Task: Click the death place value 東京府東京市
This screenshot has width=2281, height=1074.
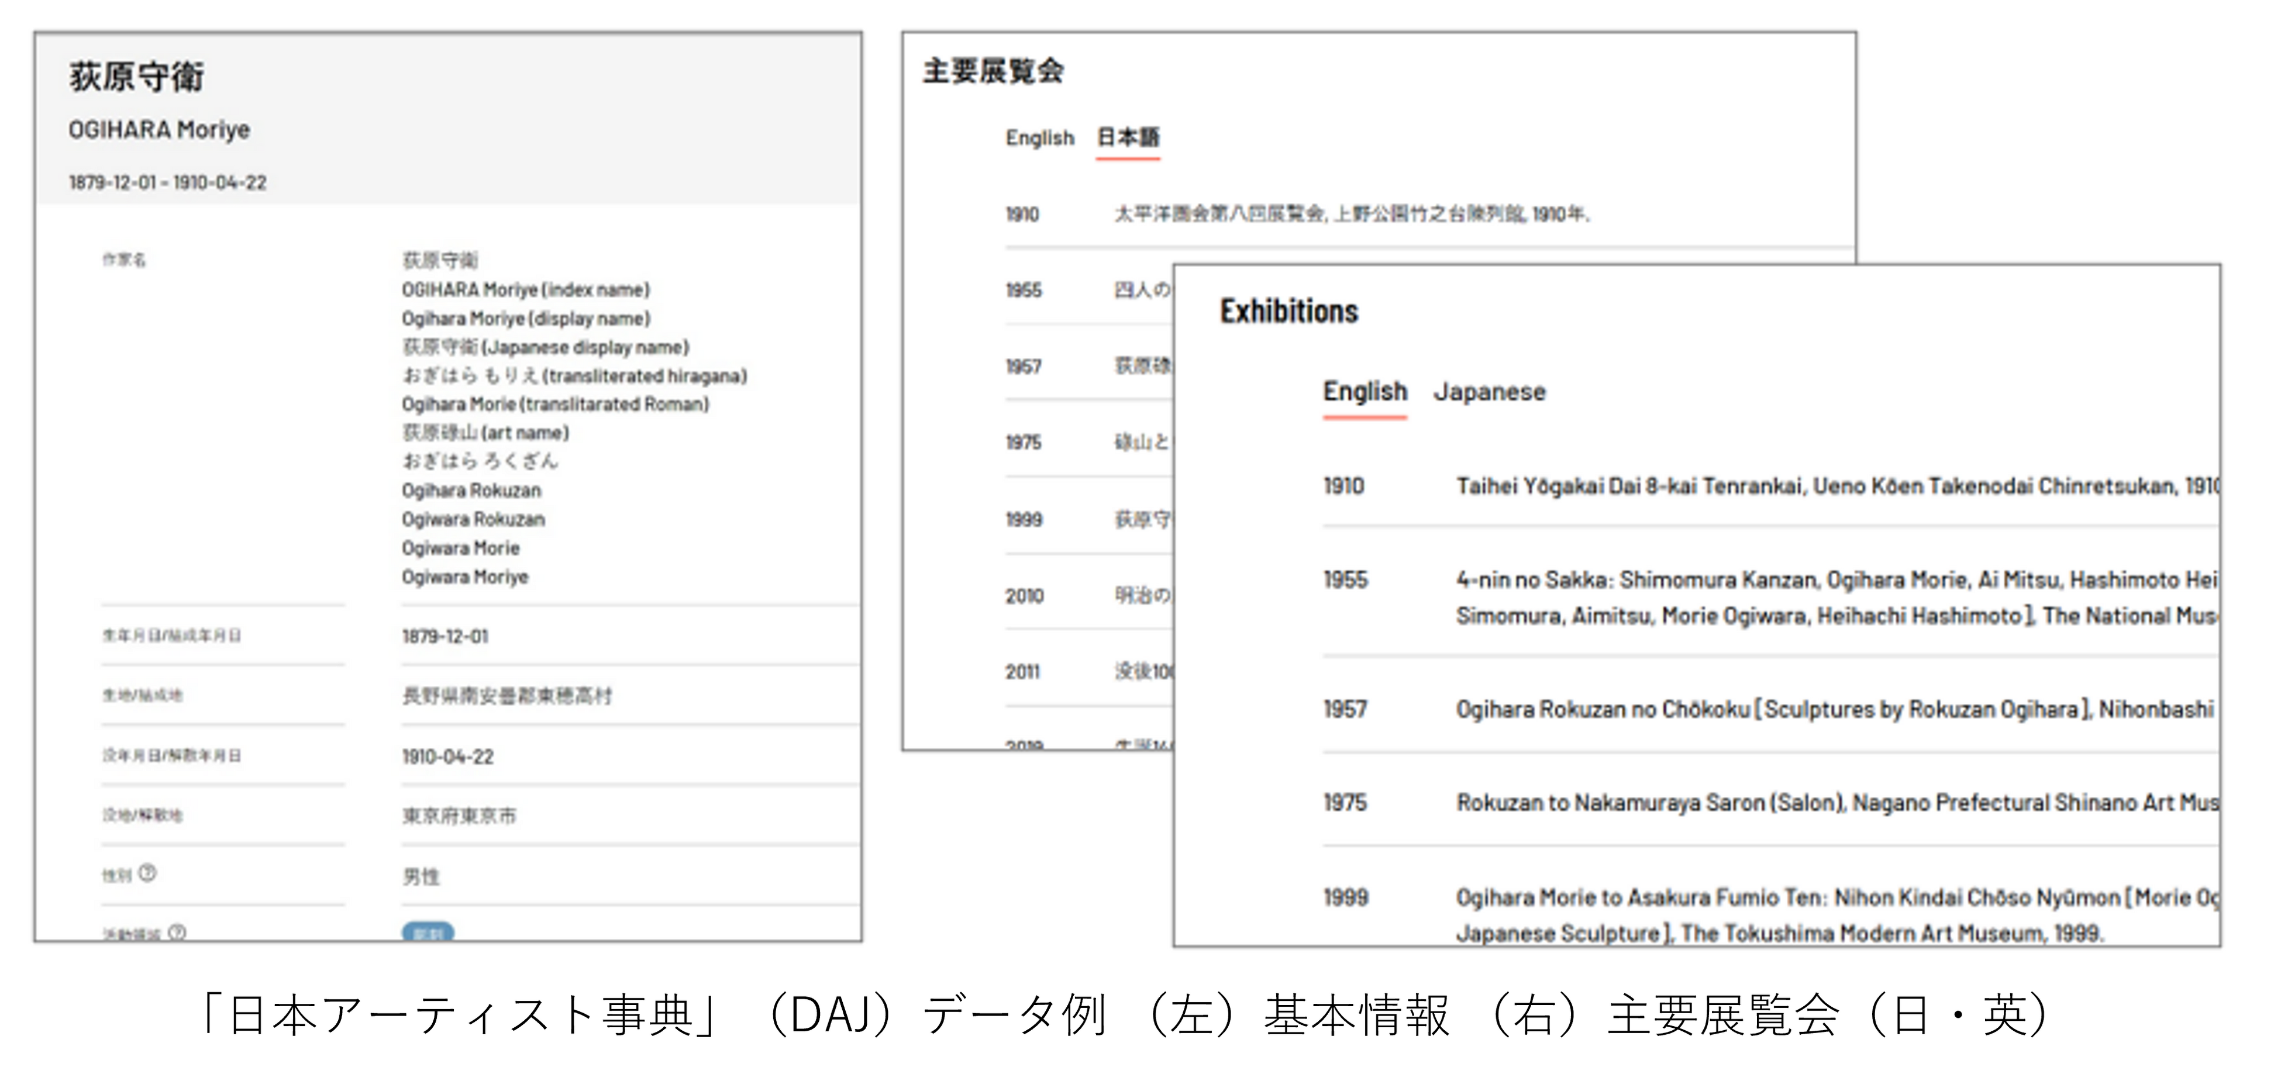Action: point(459,816)
